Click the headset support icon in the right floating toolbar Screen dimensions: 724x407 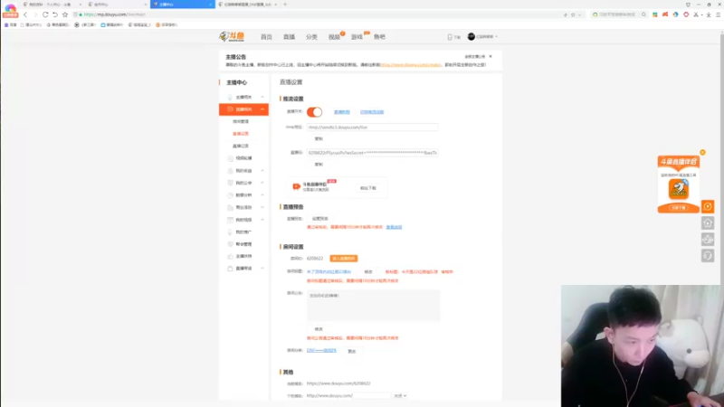pos(708,256)
